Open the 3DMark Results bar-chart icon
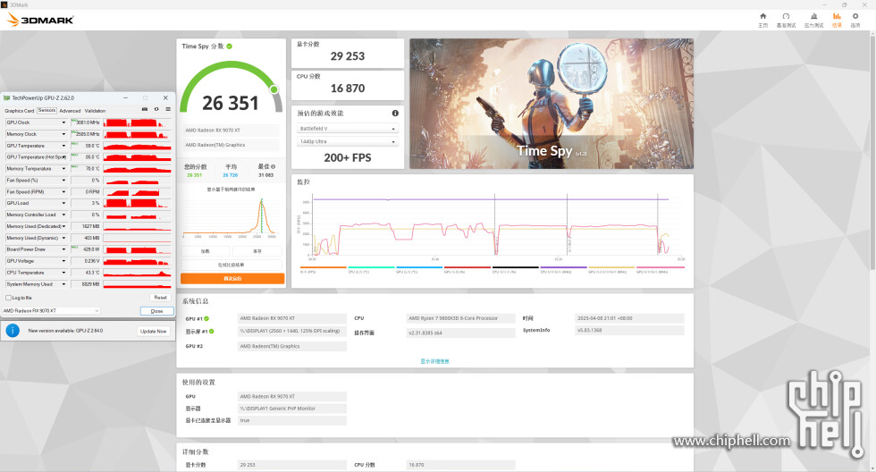The width and height of the screenshot is (876, 472). [x=837, y=17]
